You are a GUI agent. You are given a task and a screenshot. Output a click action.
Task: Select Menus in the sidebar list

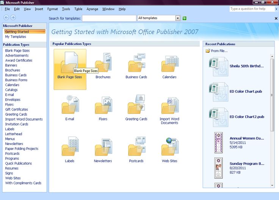[x=10, y=139]
